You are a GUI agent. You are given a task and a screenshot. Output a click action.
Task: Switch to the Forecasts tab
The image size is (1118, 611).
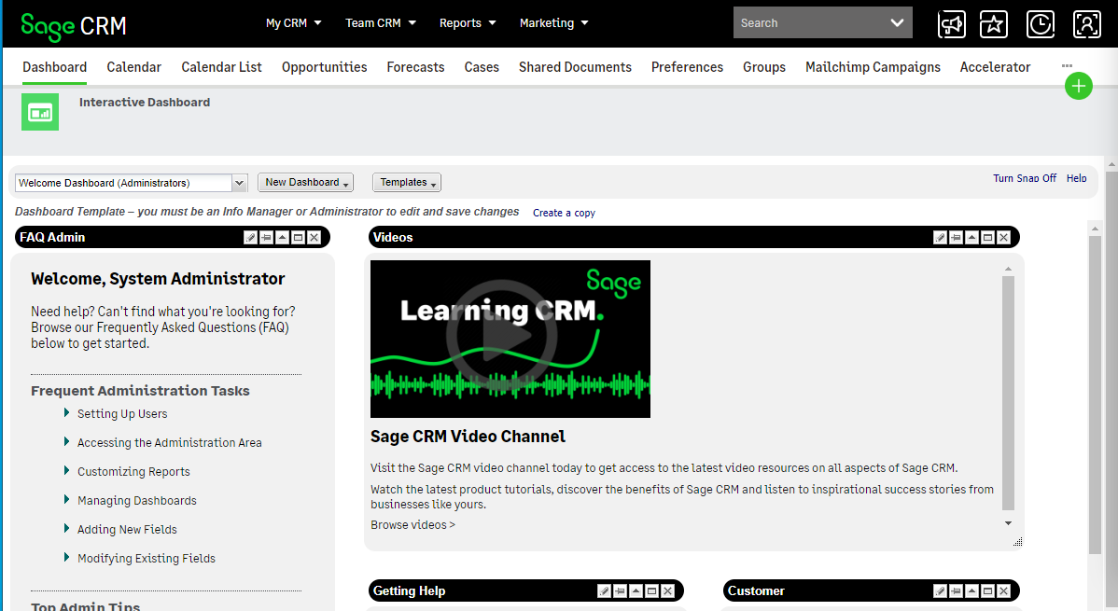415,67
